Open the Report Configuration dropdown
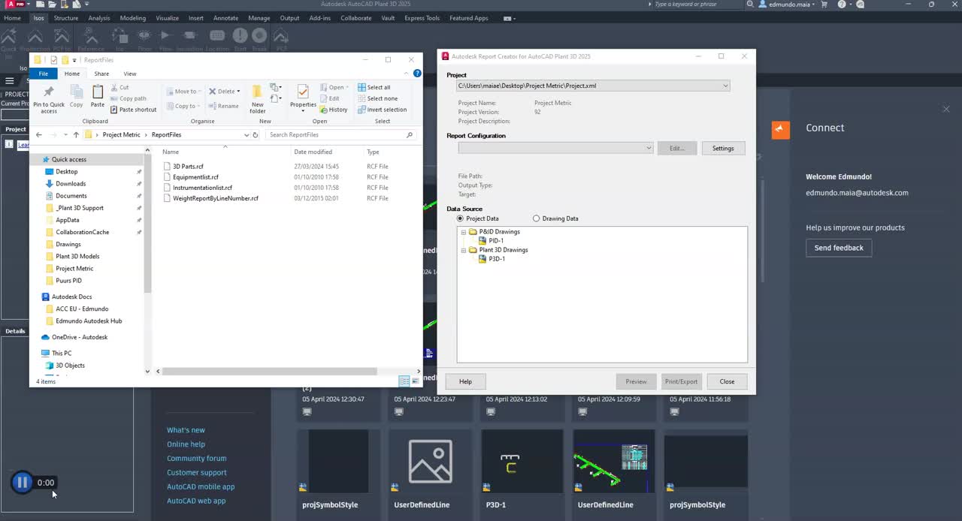 click(648, 148)
